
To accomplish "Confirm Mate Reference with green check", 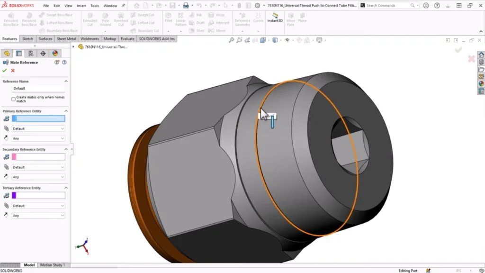I will click(x=4, y=70).
